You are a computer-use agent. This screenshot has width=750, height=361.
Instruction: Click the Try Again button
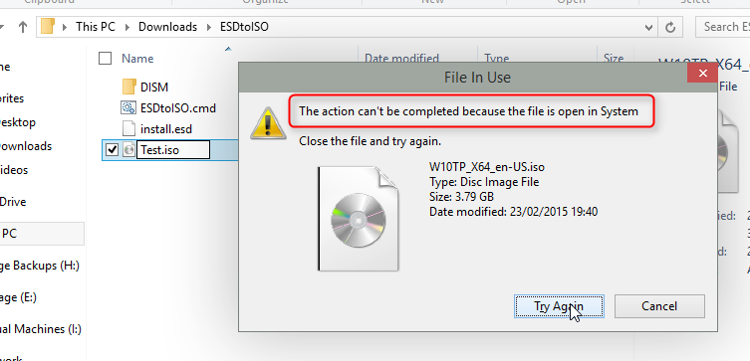(559, 306)
